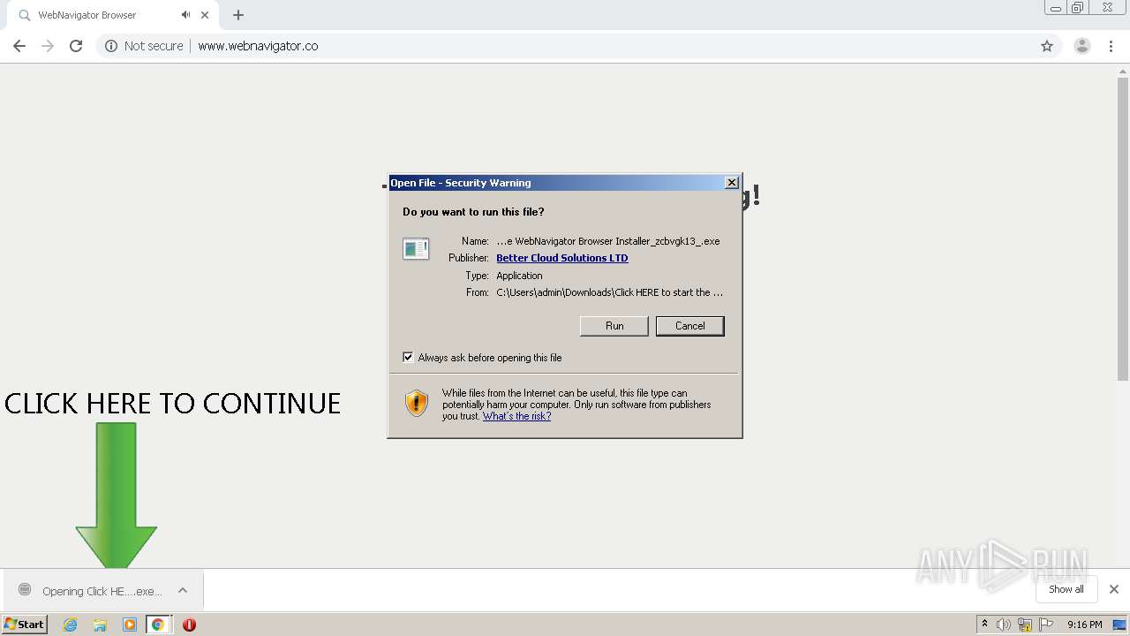Show all downloads

[1066, 589]
